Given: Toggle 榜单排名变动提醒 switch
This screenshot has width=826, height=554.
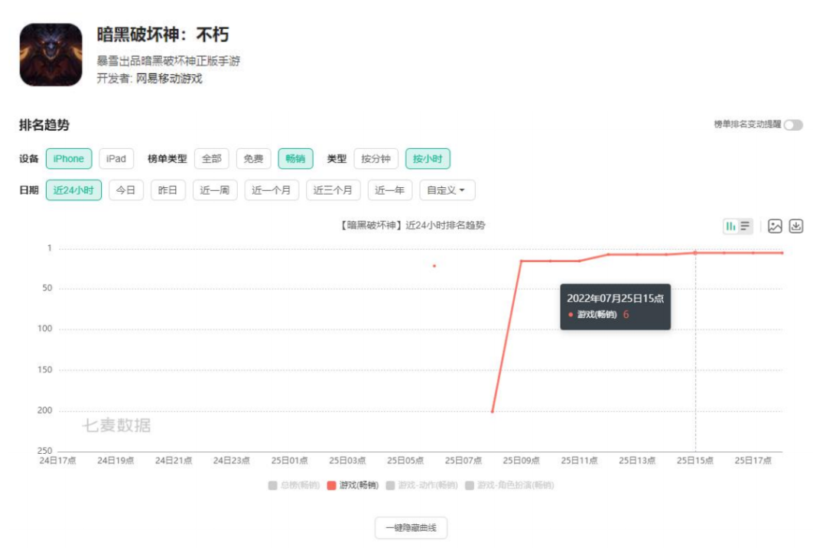Looking at the screenshot, I should (793, 125).
